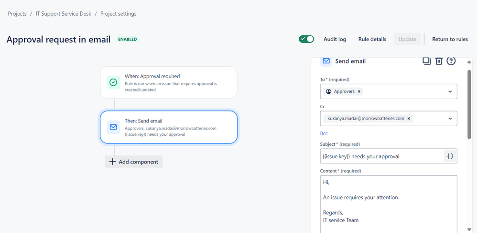Open IT Support Service Desk breadcrumb
This screenshot has width=477, height=233.
(63, 14)
